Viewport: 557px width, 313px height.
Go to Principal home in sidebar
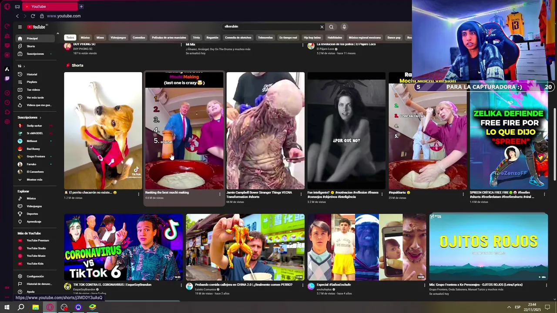(x=35, y=38)
